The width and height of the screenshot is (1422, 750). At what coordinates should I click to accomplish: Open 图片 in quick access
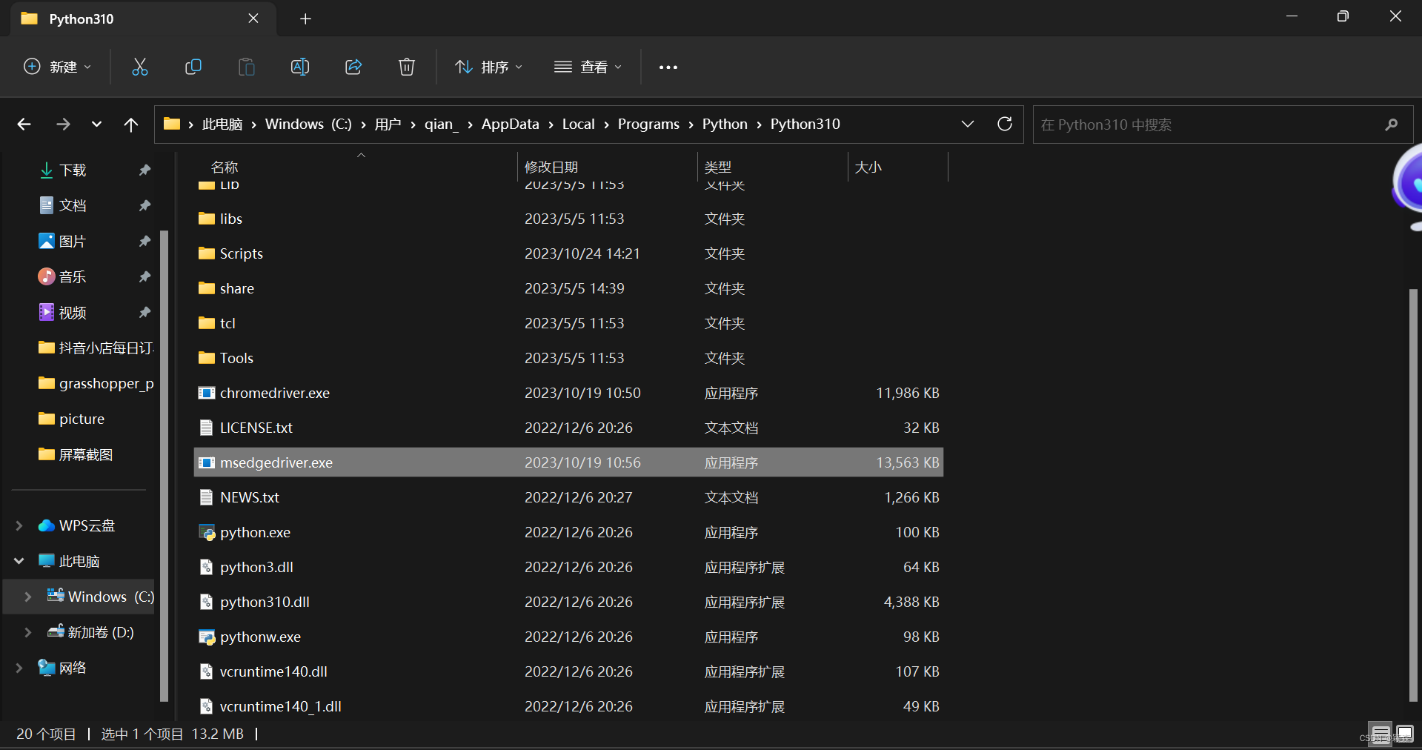coord(73,241)
